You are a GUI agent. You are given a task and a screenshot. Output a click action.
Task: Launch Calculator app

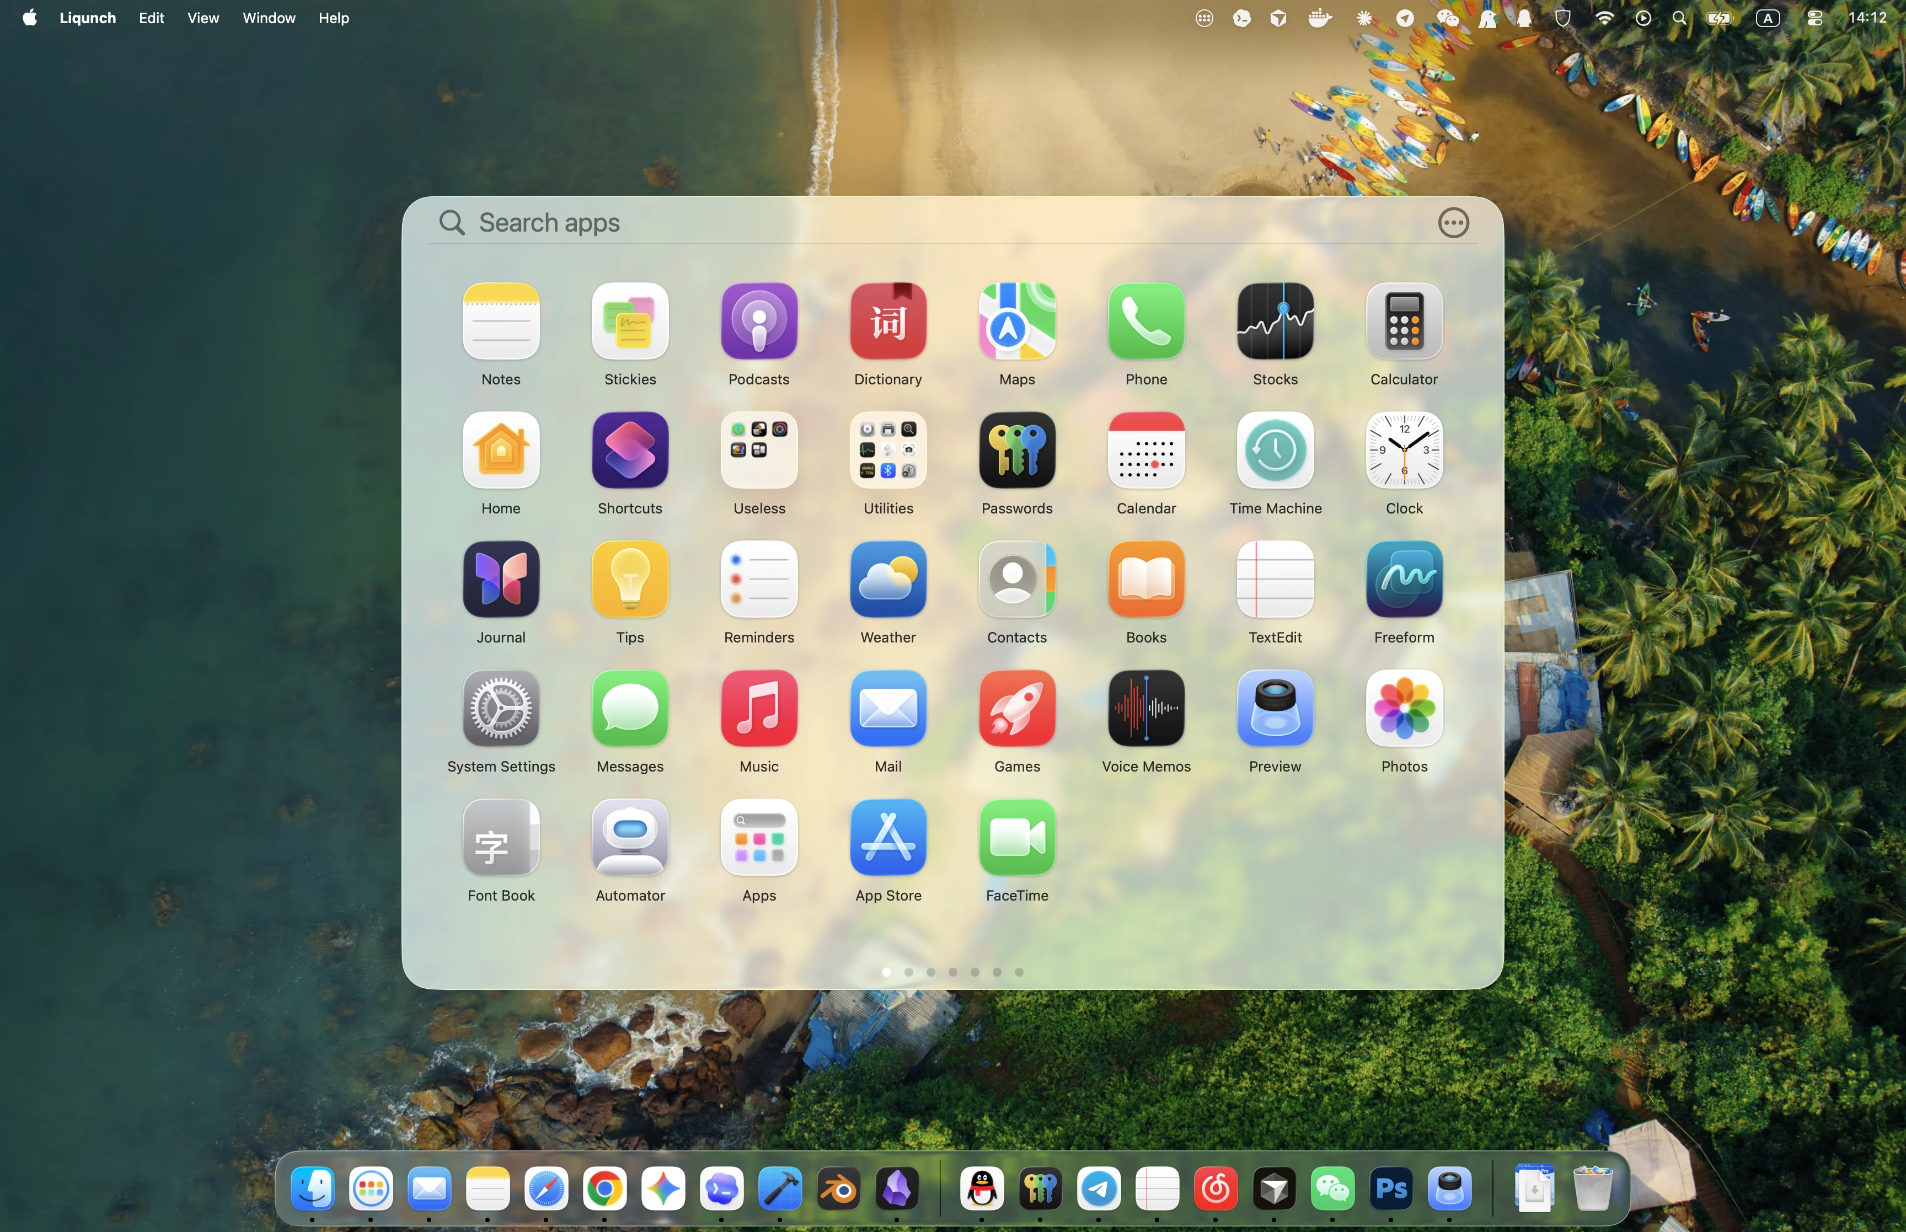point(1405,322)
